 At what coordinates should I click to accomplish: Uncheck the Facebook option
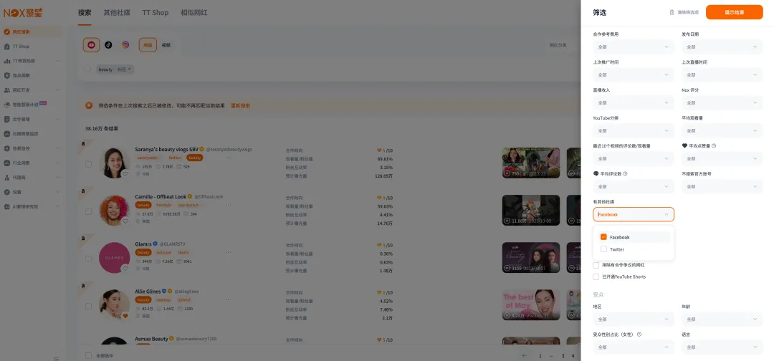[x=604, y=237]
